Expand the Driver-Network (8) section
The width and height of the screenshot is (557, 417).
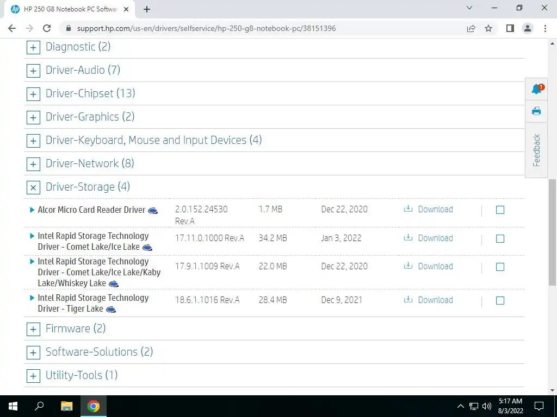coord(33,165)
